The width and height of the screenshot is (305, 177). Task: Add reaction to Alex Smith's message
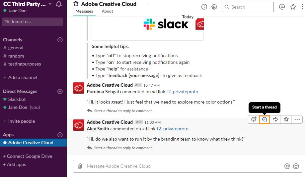click(254, 119)
